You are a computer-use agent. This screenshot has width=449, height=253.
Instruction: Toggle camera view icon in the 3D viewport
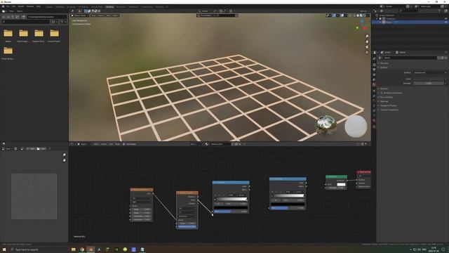pyautogui.click(x=367, y=47)
